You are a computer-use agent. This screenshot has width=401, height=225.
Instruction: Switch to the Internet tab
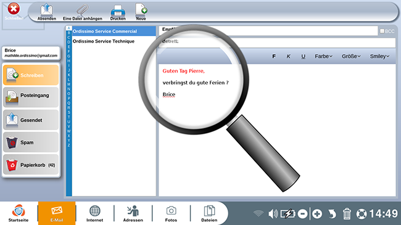coord(94,213)
